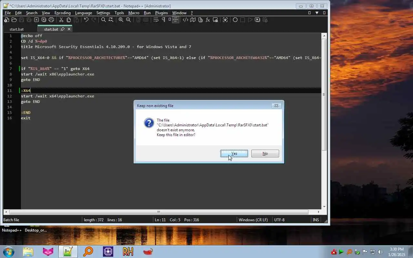Click Windows (CR LF) in status bar
This screenshot has width=413, height=258.
coord(253,220)
